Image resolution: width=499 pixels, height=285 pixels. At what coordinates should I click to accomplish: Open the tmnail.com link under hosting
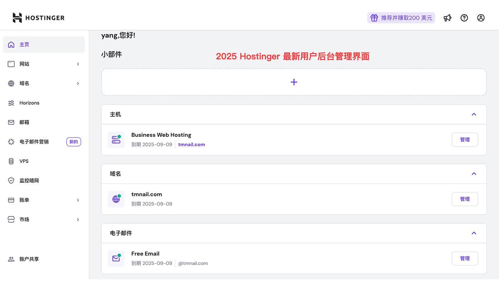pos(191,145)
